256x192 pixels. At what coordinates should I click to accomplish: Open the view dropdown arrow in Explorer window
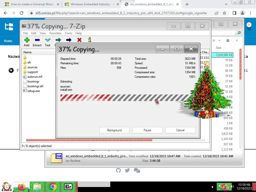pyautogui.click(x=219, y=40)
